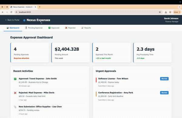This screenshot has height=118, width=182.
Task: Click the Dashboard tab chart icon
Action: pos(8,28)
